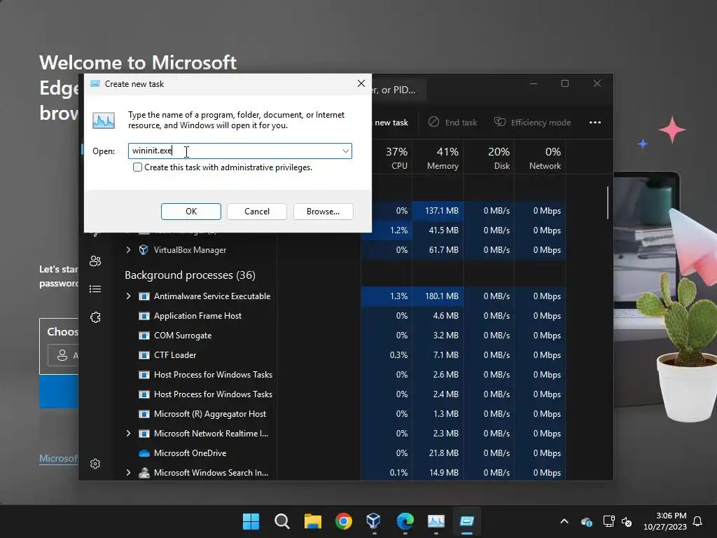Screen dimensions: 717x538
Task: Enable Efficiency mode in Task Manager
Action: [x=532, y=122]
